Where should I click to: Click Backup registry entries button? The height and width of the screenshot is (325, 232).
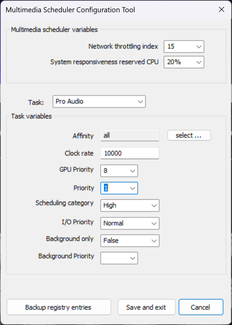59,307
